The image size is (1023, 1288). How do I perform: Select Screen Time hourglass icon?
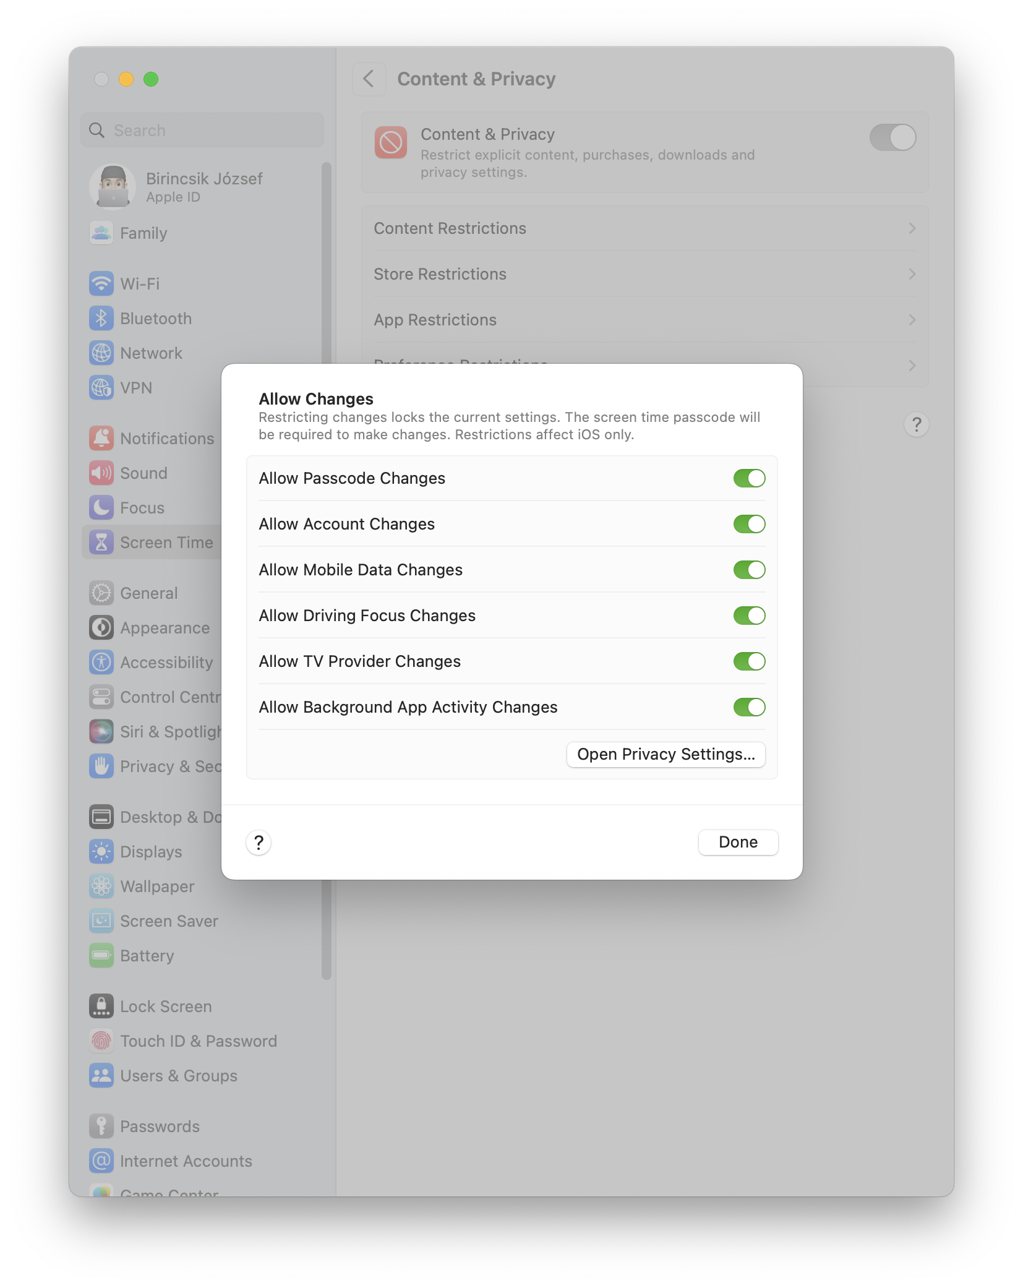(101, 543)
